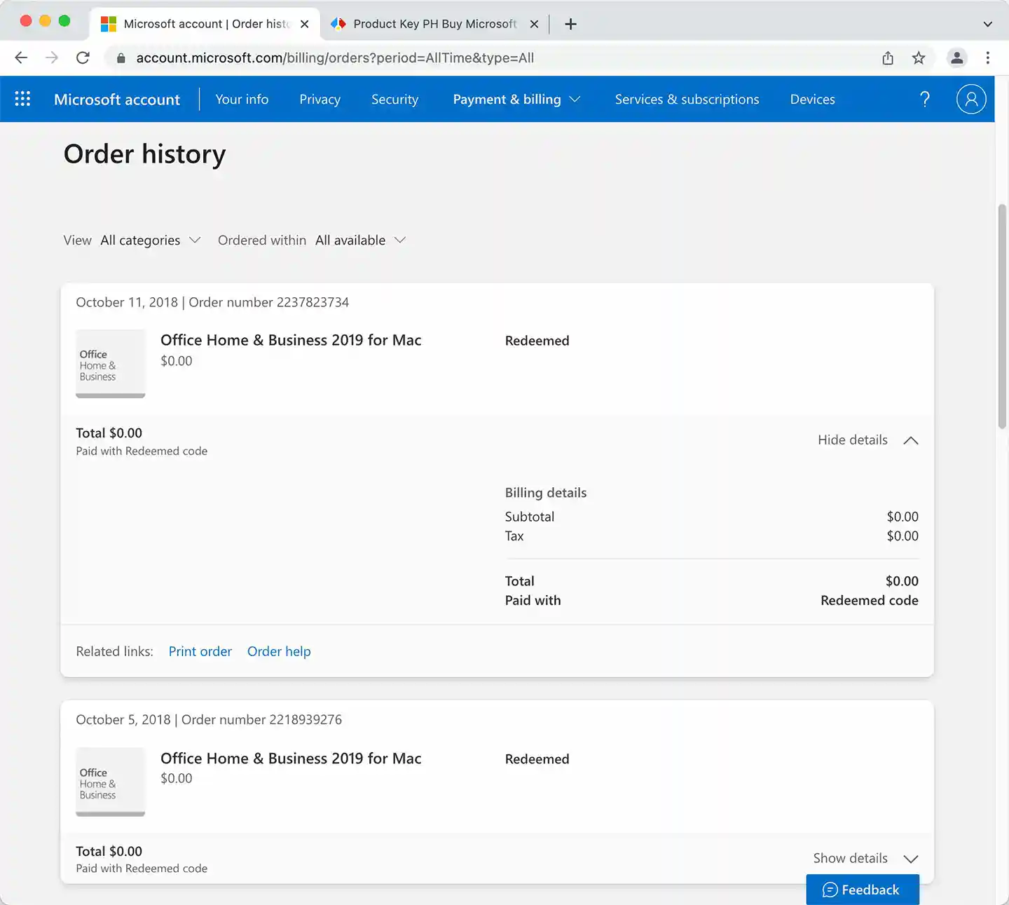This screenshot has height=905, width=1009.
Task: Open the All categories view dropdown
Action: [x=150, y=240]
